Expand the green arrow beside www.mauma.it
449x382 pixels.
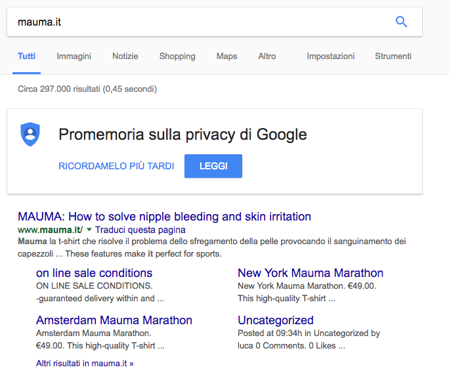point(89,230)
